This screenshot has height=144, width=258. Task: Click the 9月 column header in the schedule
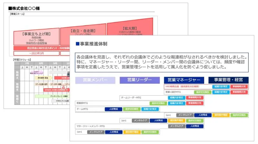pos(55,63)
